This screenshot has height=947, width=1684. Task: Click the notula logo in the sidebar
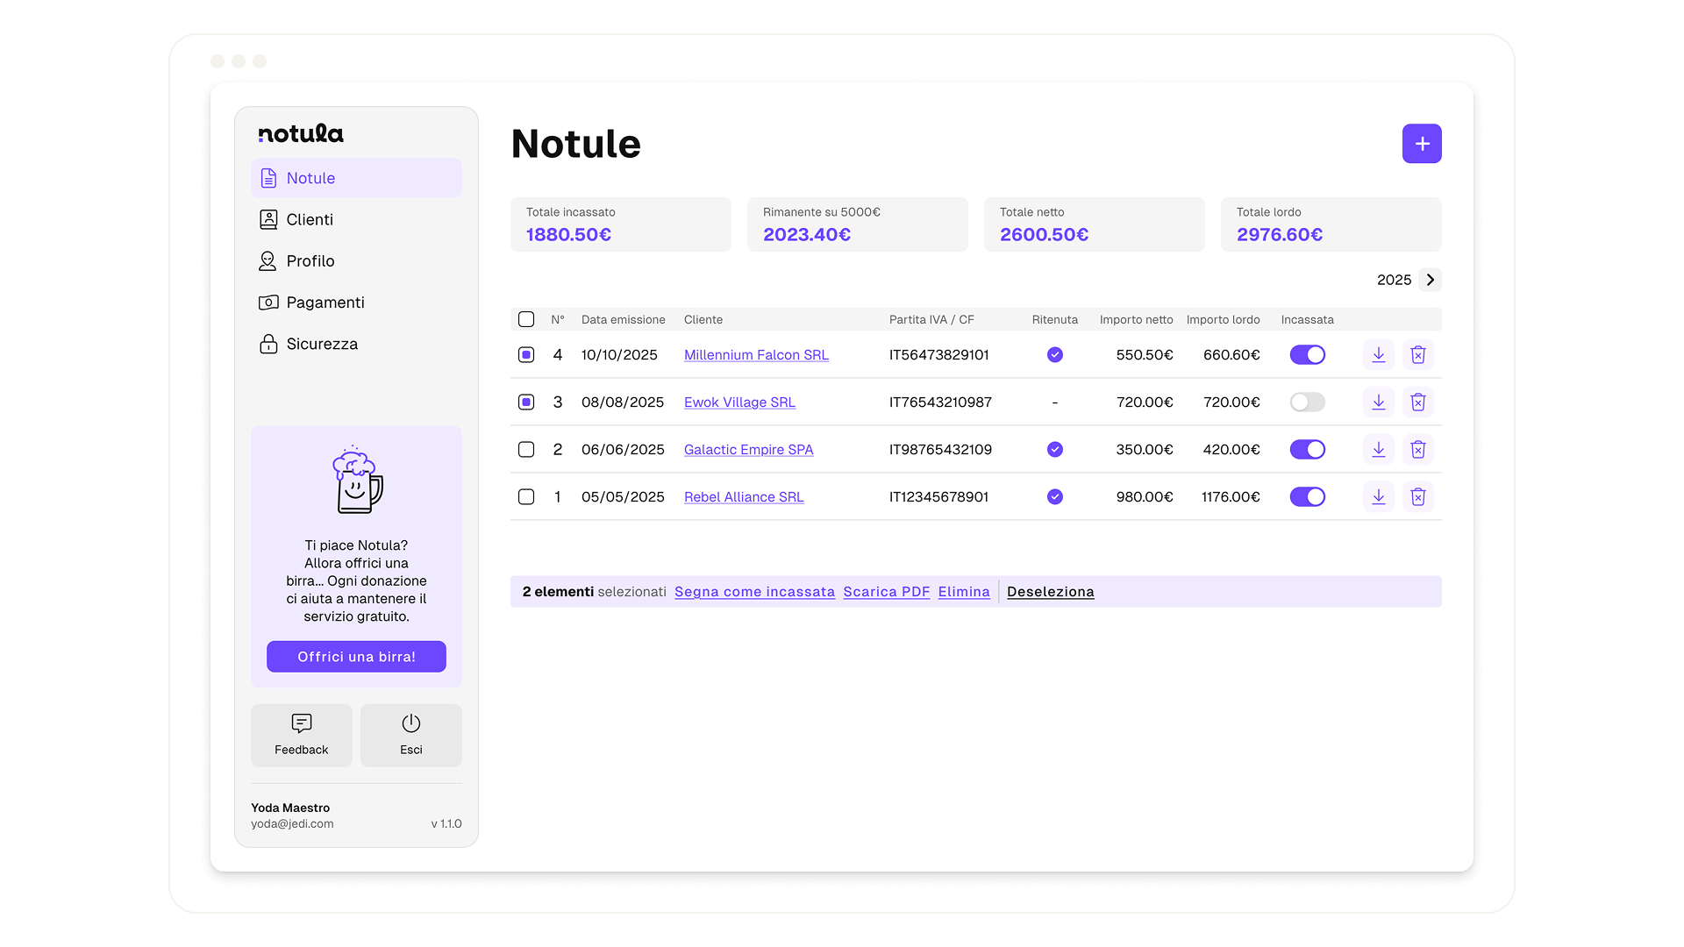click(x=301, y=133)
